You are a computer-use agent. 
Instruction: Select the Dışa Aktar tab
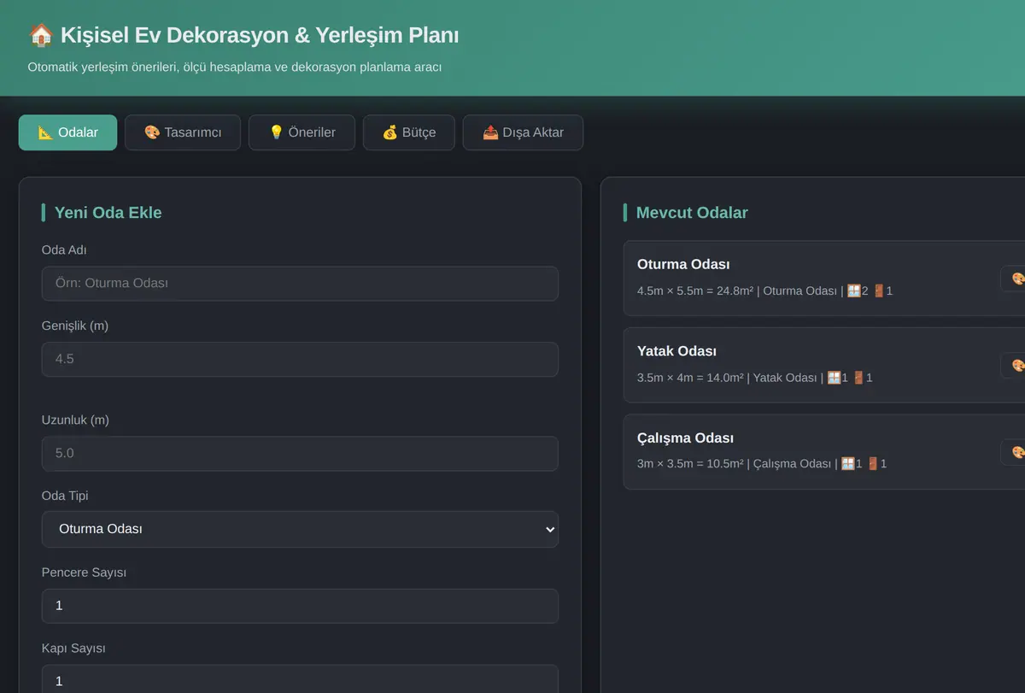coord(523,132)
